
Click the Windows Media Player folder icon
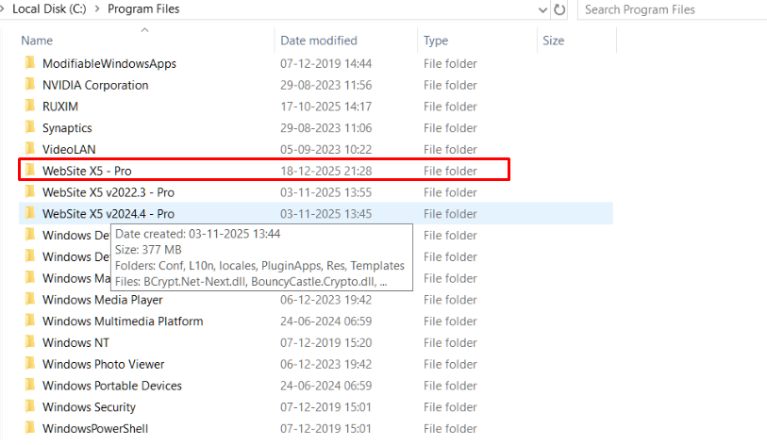point(29,300)
